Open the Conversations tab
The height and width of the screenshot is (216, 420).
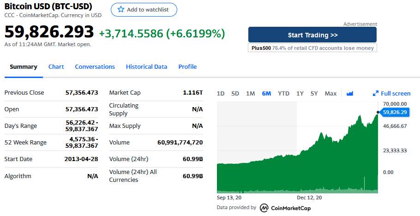click(95, 67)
